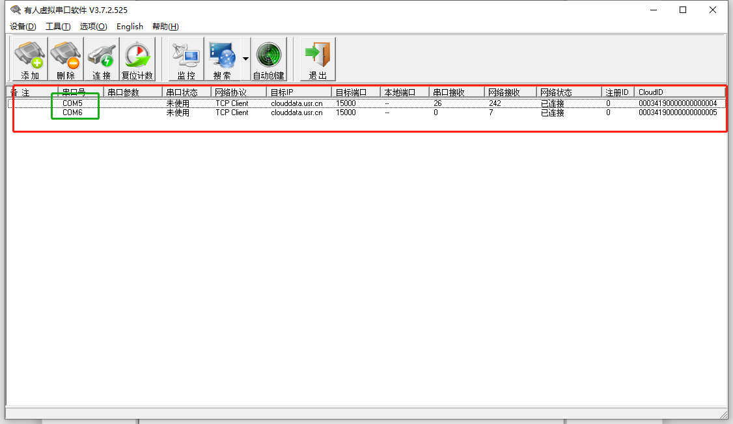The width and height of the screenshot is (733, 424).
Task: Select the COM6 row in list
Action: click(72, 113)
